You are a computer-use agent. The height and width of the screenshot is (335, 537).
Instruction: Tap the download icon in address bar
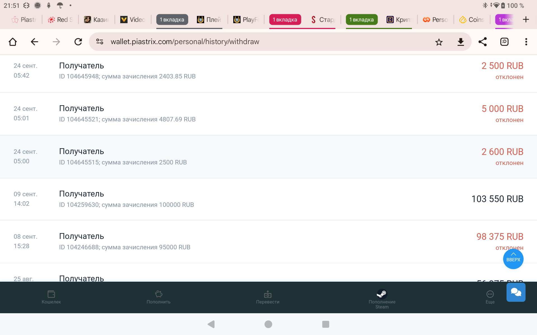461,42
